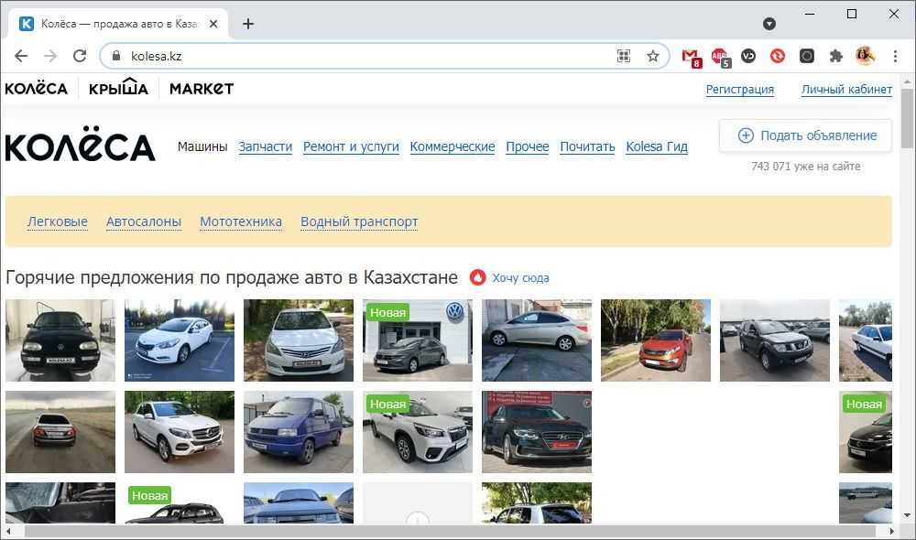Open the white Mercedes SUV thumbnail
This screenshot has height=540, width=916.
click(x=180, y=432)
